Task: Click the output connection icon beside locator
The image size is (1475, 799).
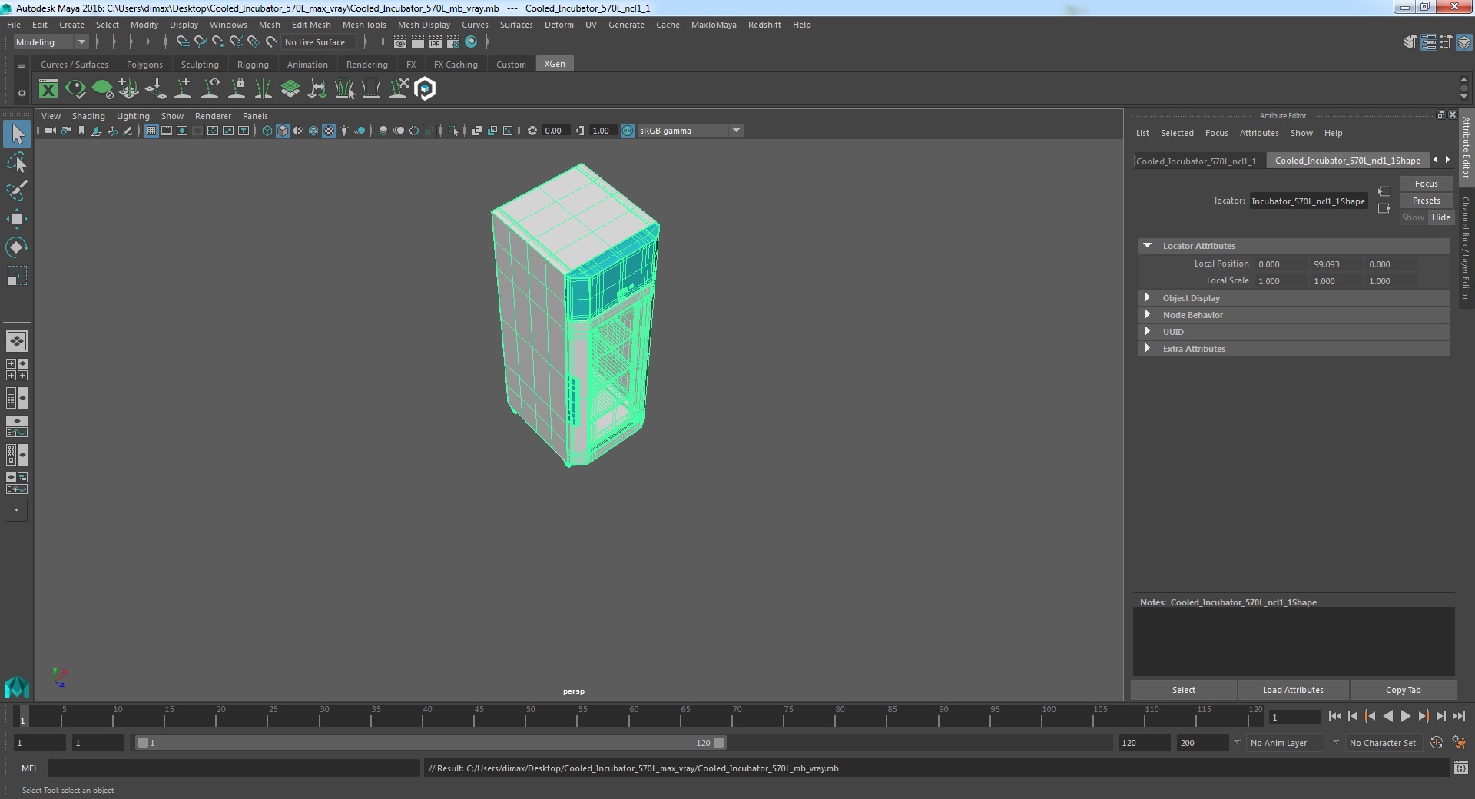Action: click(x=1384, y=208)
